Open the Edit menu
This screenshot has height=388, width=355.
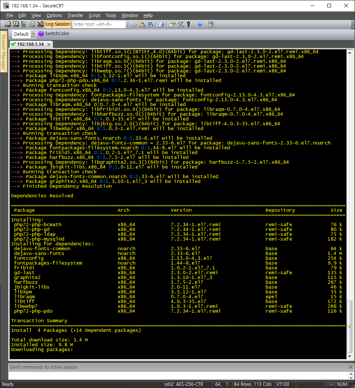pyautogui.click(x=22, y=16)
